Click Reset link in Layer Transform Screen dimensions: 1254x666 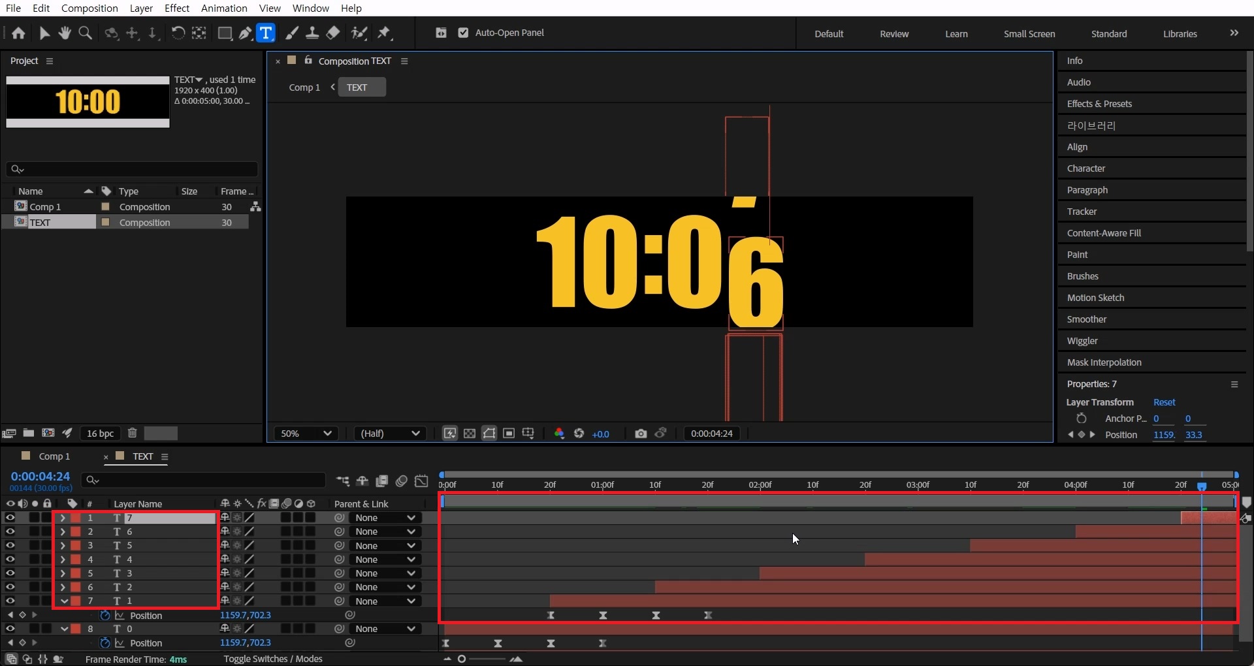click(1164, 402)
